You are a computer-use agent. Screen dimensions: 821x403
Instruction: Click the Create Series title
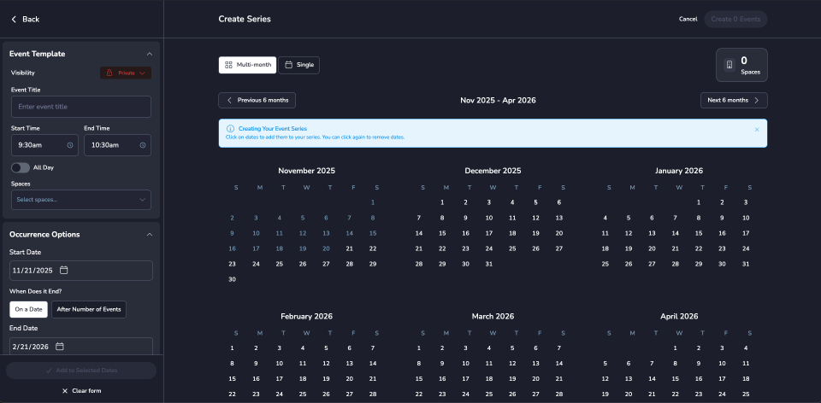pos(245,20)
